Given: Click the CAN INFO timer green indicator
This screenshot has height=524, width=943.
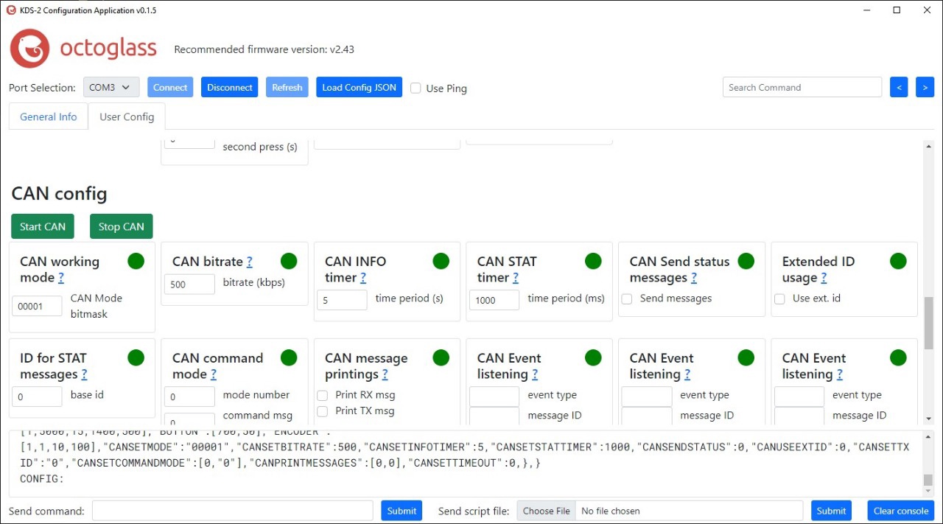Looking at the screenshot, I should coord(441,261).
